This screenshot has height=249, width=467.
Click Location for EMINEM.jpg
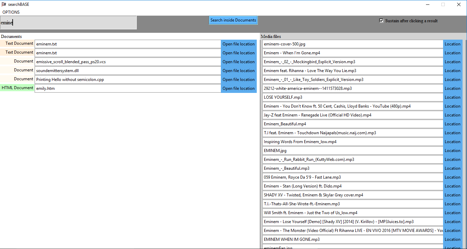pyautogui.click(x=453, y=151)
